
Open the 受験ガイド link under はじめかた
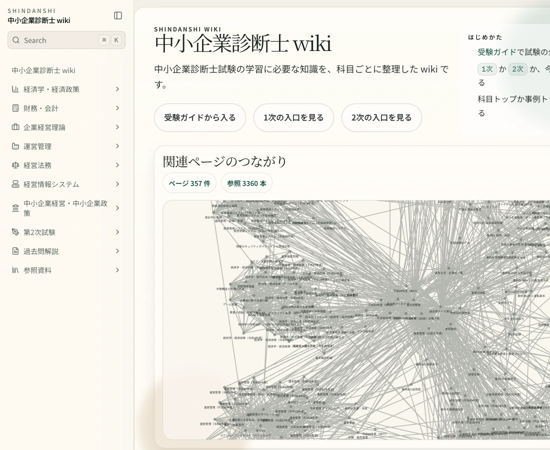point(497,52)
